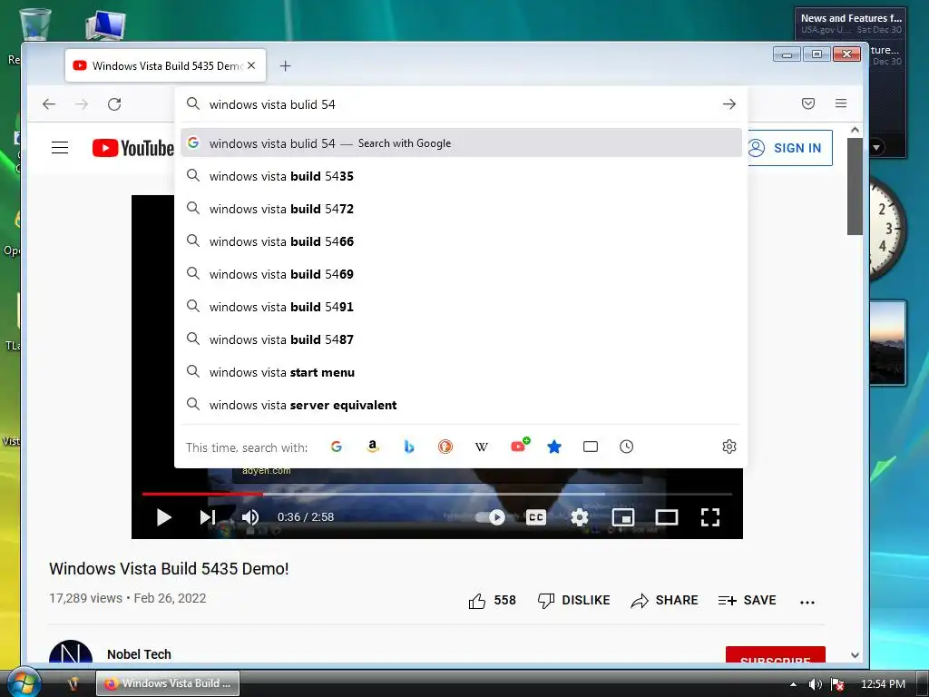This screenshot has width=929, height=697.
Task: Go to the YouTube home logo
Action: click(132, 148)
